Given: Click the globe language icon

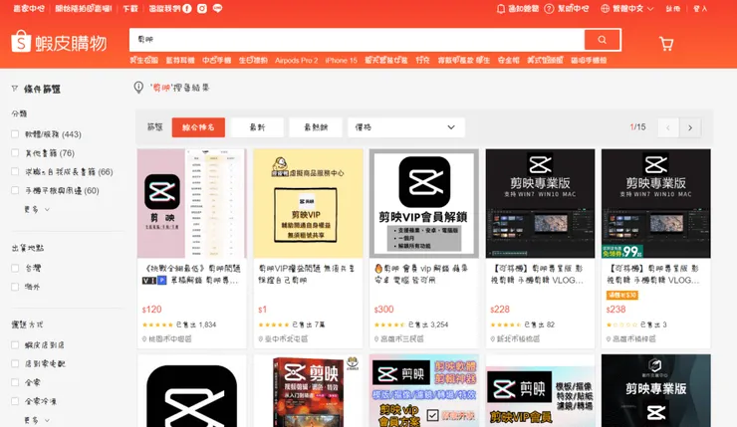Looking at the screenshot, I should tap(605, 8).
